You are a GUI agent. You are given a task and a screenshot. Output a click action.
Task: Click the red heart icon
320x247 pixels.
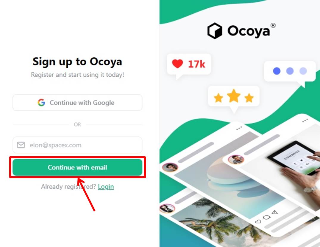177,64
